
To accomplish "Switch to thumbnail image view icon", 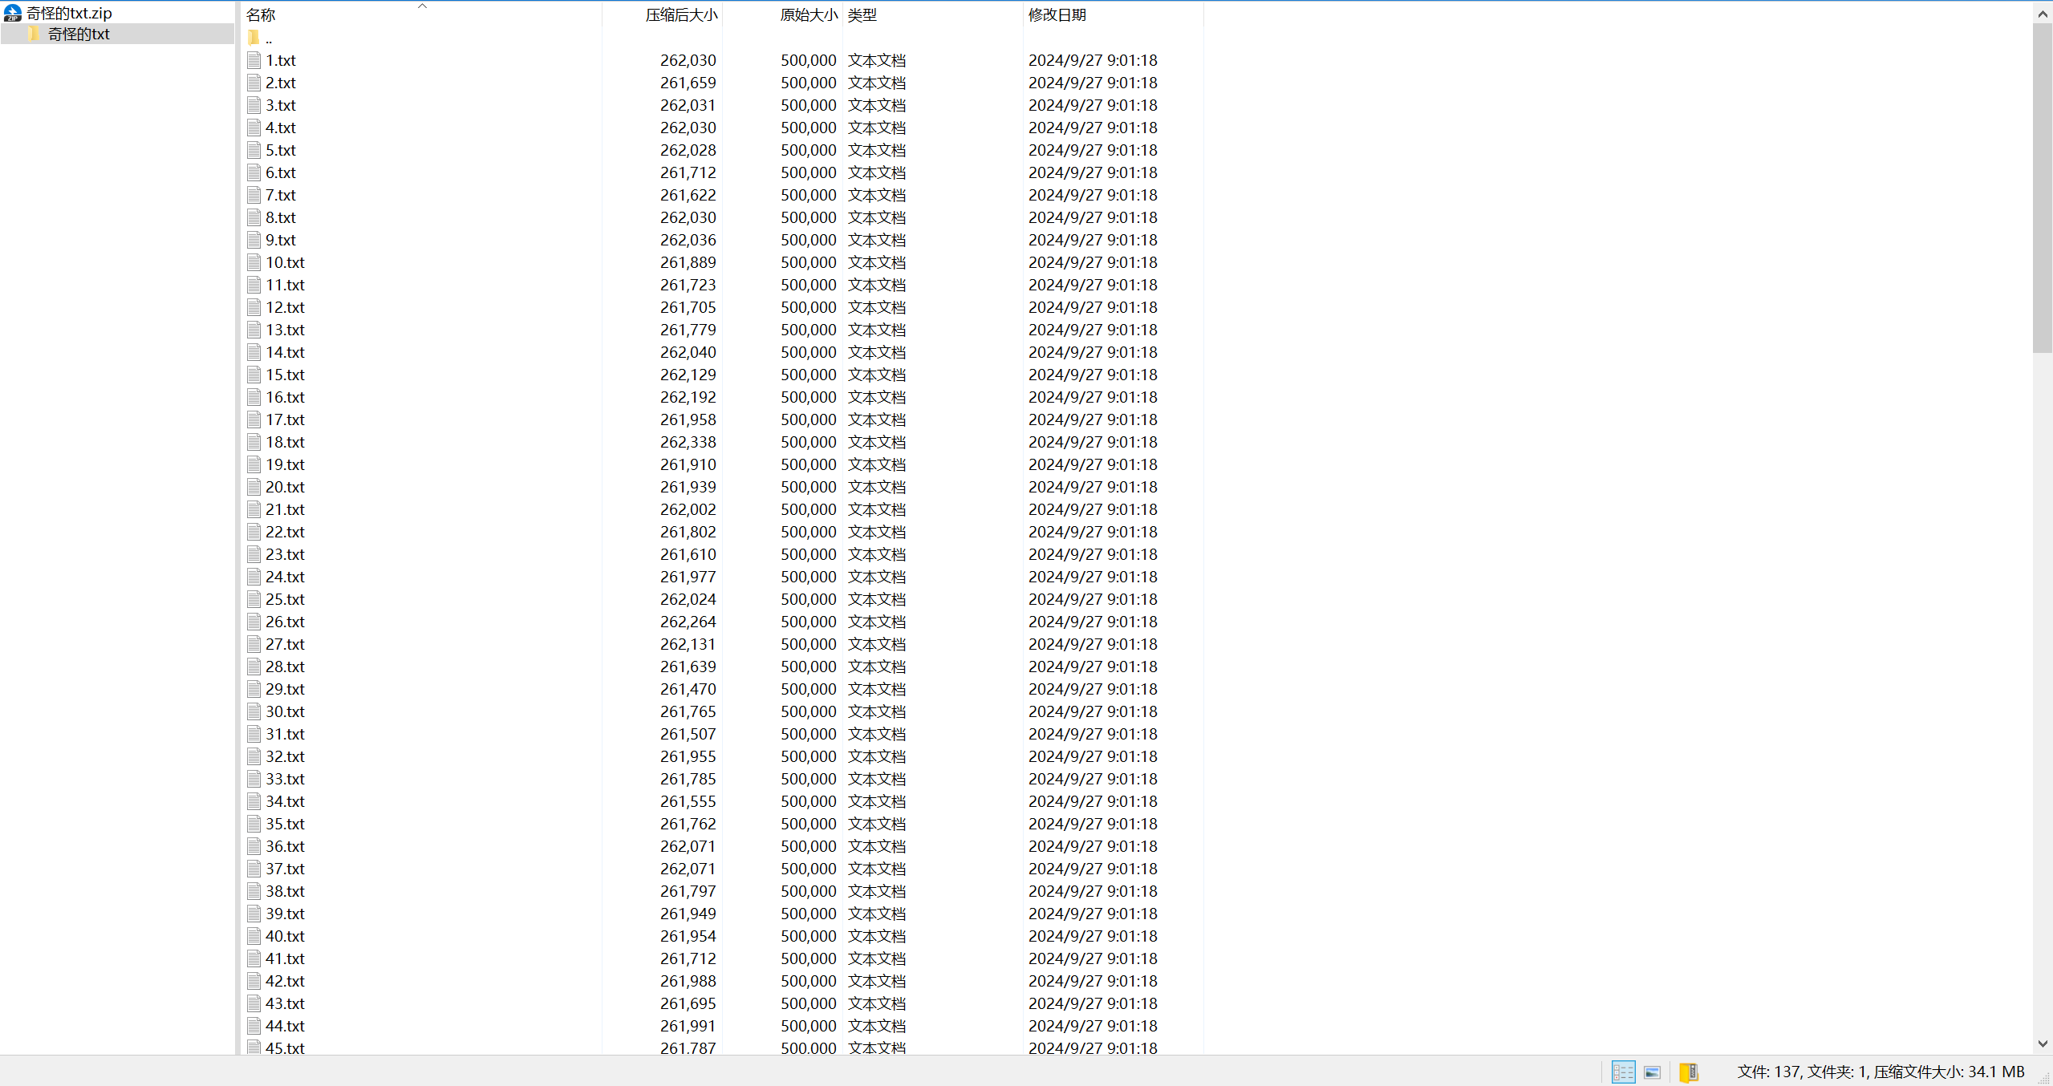I will [1652, 1072].
